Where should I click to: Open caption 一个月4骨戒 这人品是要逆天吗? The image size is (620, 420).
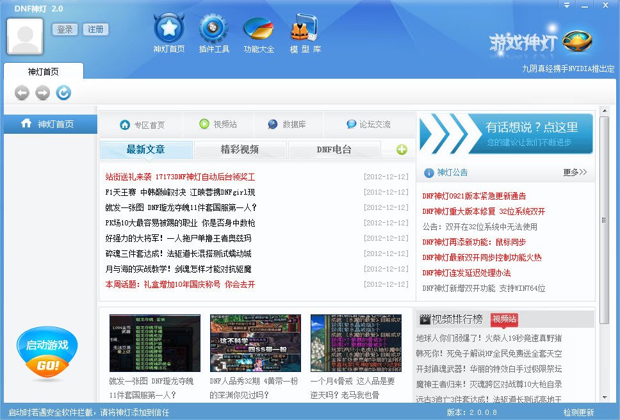pos(352,388)
